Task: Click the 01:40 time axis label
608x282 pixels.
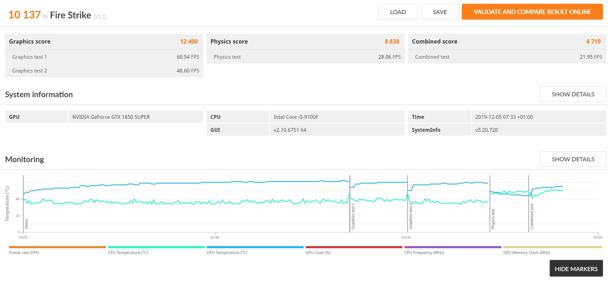Action: click(215, 237)
